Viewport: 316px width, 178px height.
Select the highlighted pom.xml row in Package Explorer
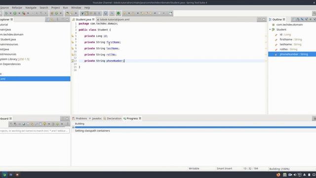(35, 79)
